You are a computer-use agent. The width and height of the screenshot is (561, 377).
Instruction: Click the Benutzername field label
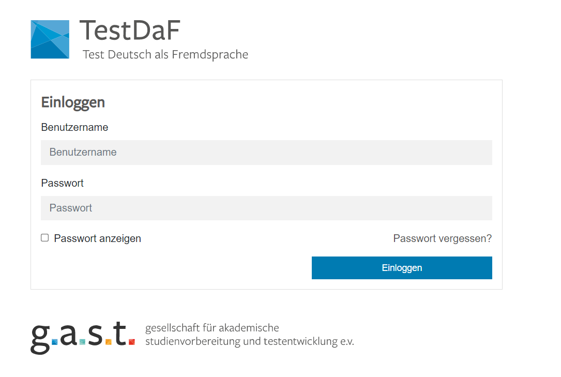coord(74,127)
